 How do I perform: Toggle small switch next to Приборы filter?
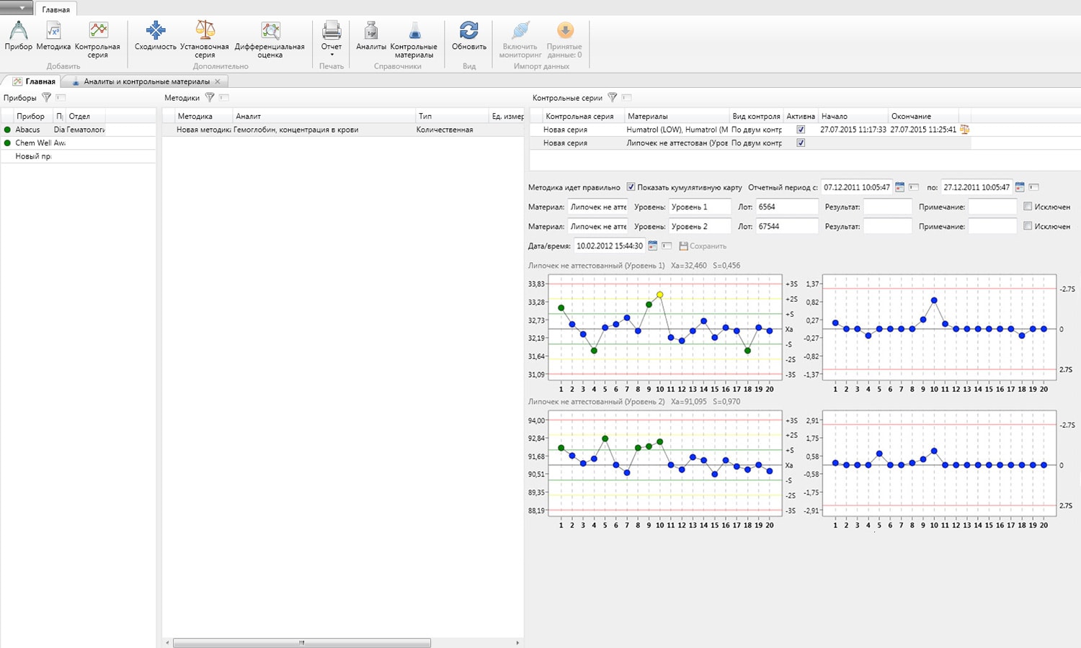pyautogui.click(x=61, y=97)
